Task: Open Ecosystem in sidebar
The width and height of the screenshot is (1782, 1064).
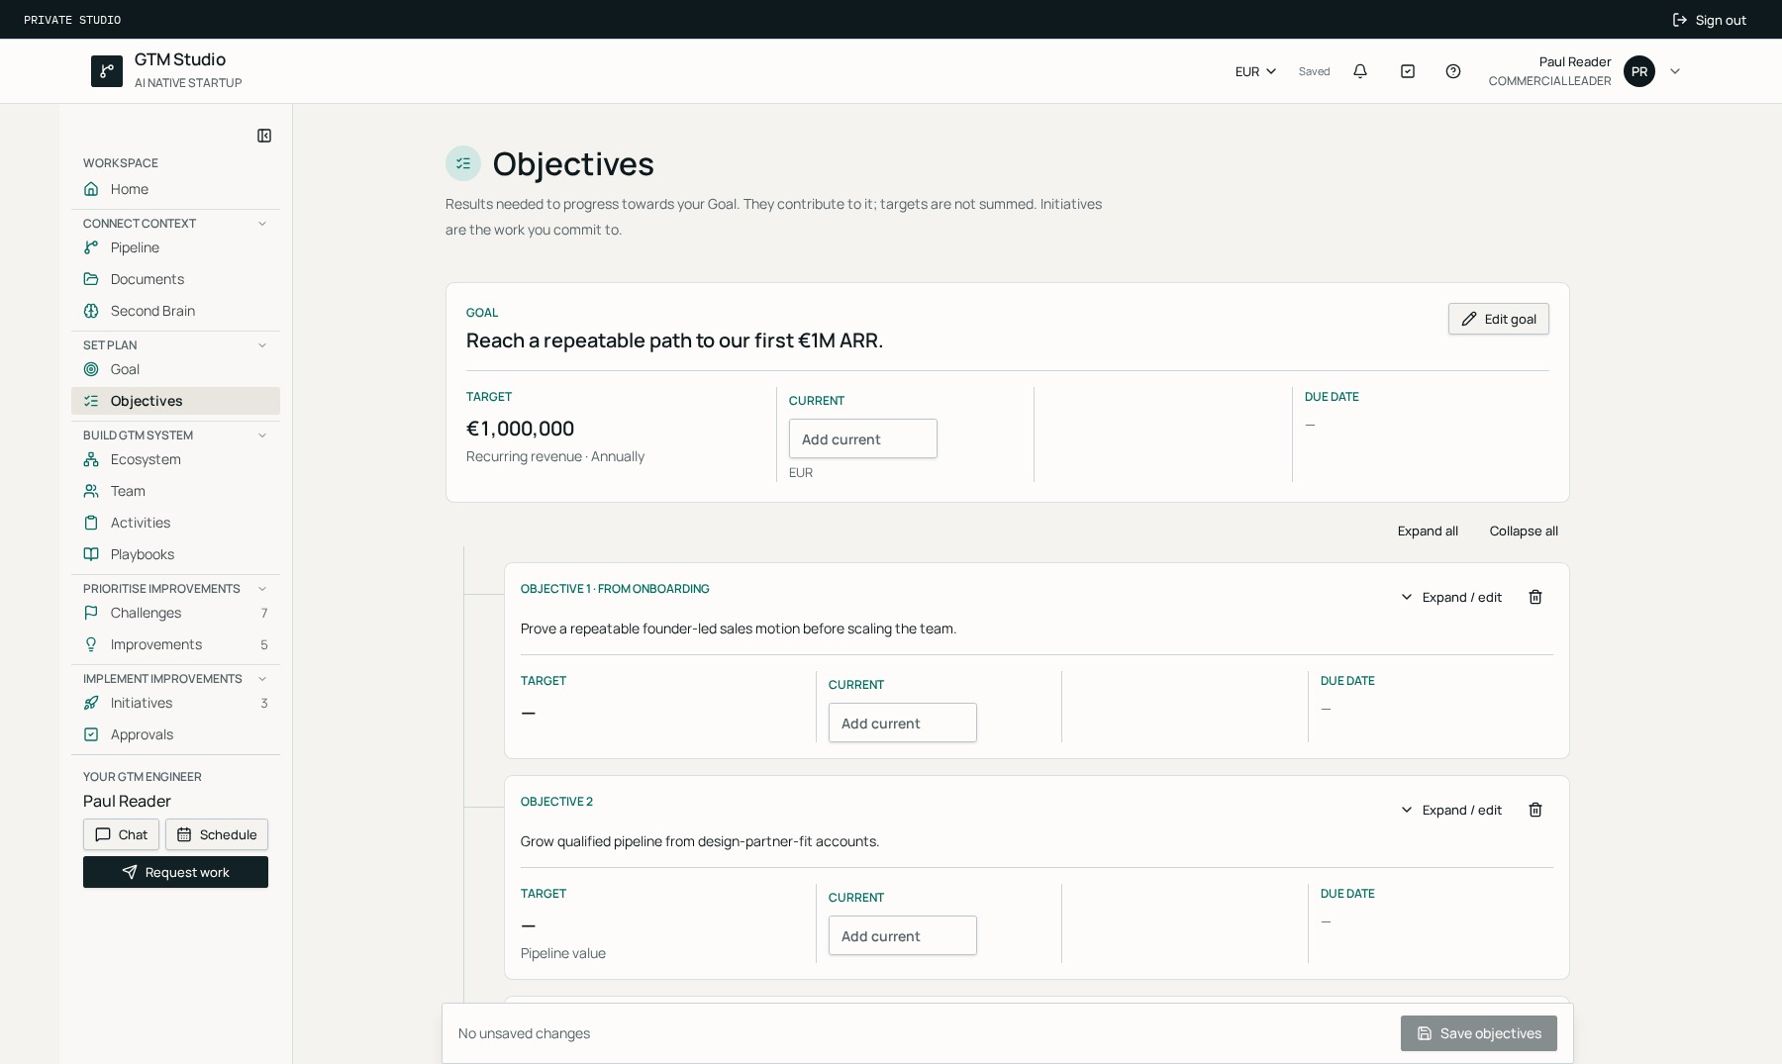Action: [175, 459]
